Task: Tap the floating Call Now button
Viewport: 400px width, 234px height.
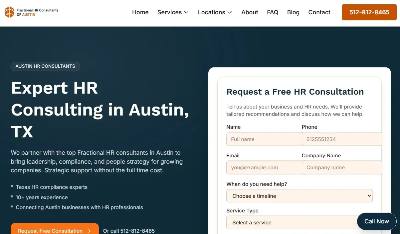Action: tap(376, 221)
